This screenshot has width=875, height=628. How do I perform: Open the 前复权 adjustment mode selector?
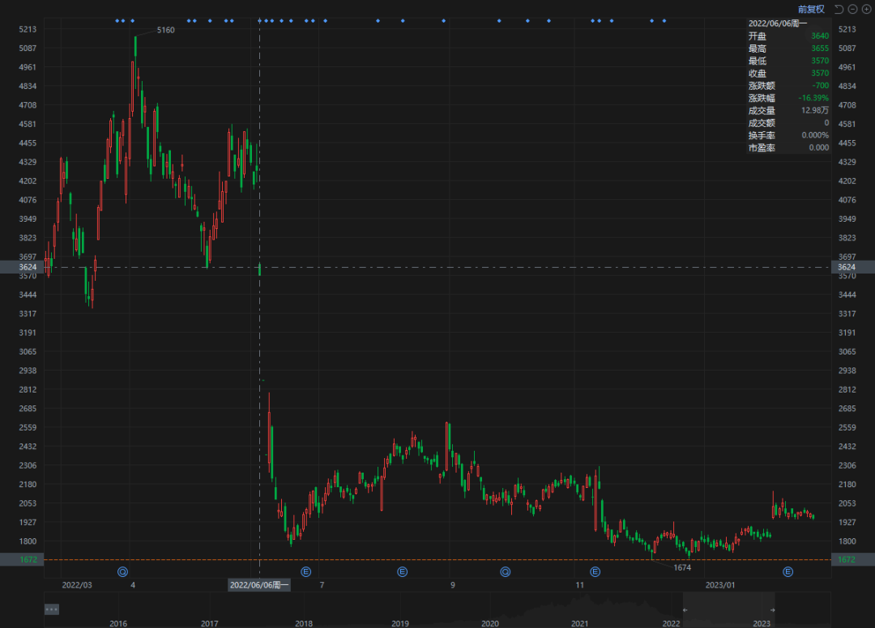(811, 9)
